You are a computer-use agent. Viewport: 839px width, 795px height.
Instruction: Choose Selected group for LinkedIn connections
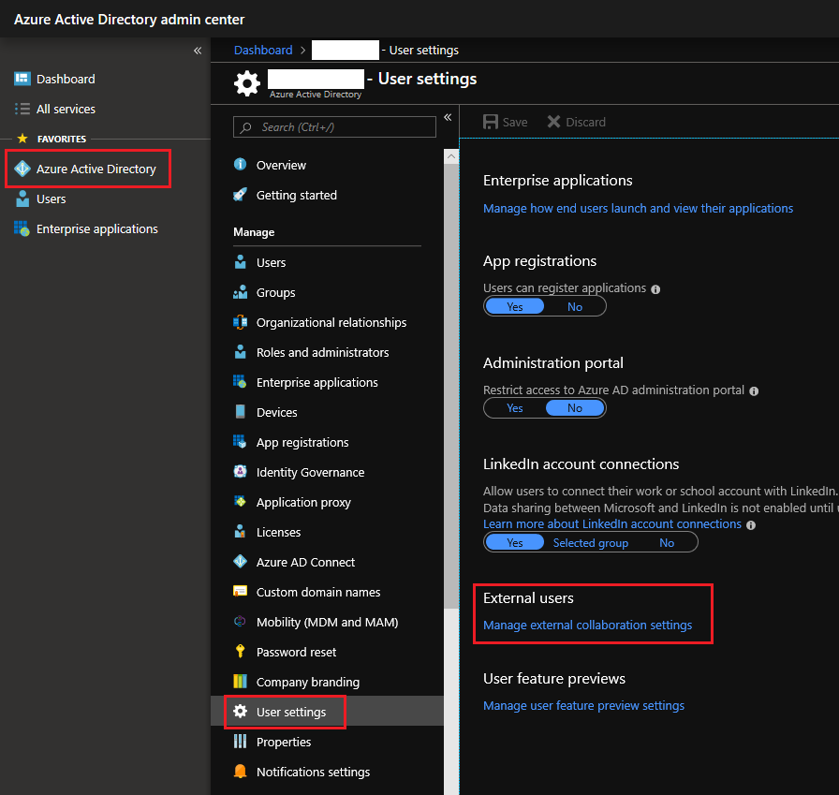click(x=591, y=542)
